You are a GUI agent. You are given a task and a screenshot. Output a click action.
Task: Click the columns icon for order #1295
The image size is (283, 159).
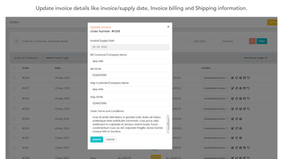[245, 109]
